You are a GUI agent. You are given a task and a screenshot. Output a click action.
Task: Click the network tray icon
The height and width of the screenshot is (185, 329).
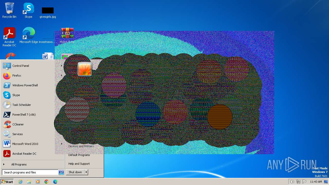coord(298,182)
